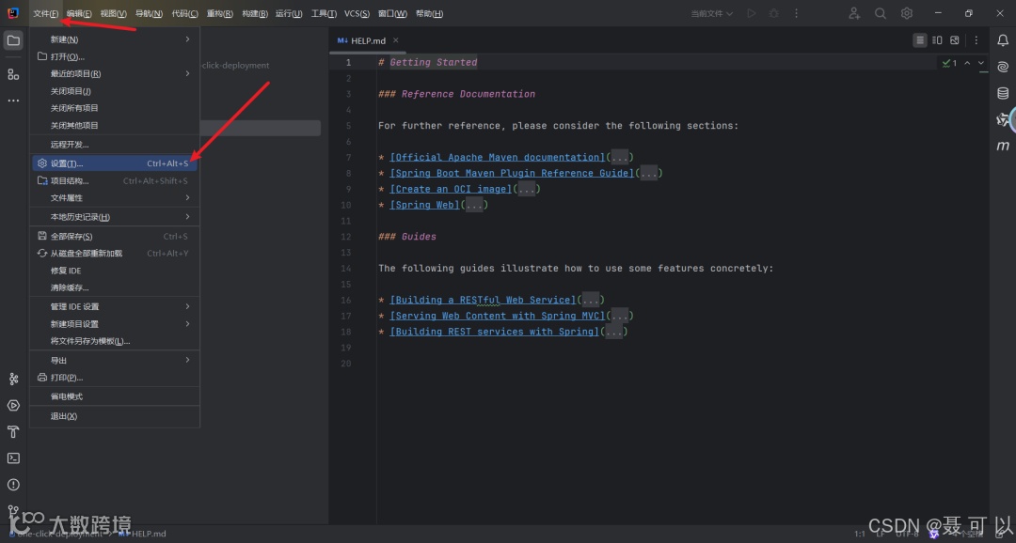Click Spring Boot Maven Plugin Reference Guide link

(511, 174)
